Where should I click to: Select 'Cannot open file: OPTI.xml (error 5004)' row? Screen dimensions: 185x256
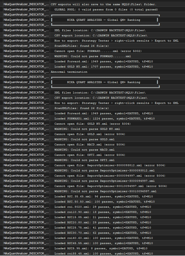click(x=92, y=155)
